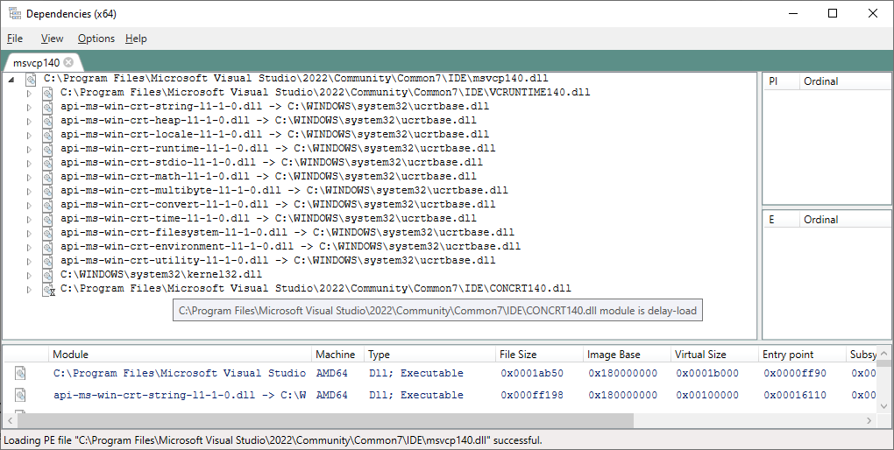Click Ordinal header in the exports pane
The width and height of the screenshot is (894, 450).
(x=845, y=220)
